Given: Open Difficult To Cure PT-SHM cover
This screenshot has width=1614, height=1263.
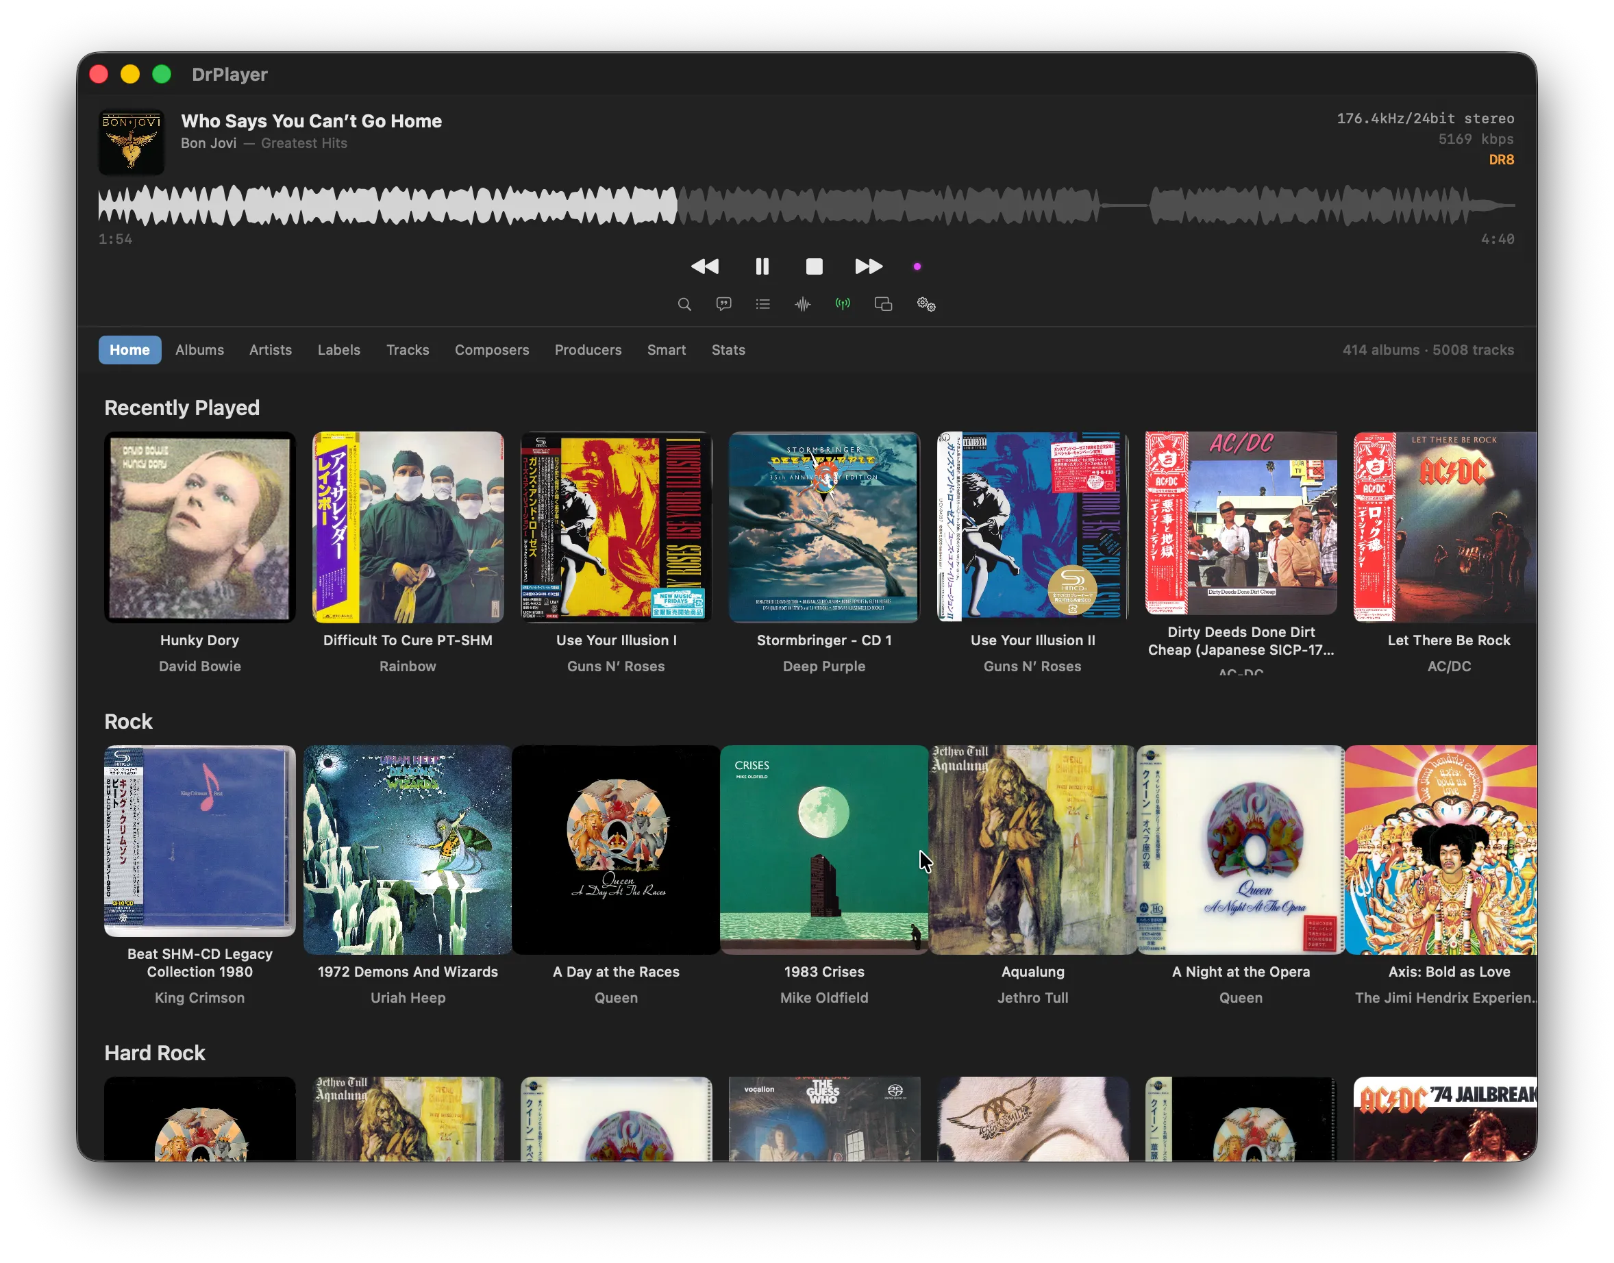Looking at the screenshot, I should point(408,527).
